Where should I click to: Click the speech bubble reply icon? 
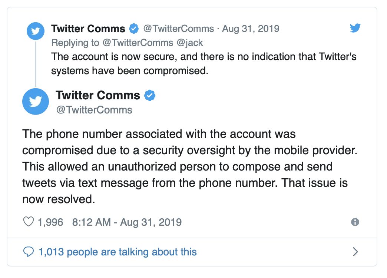tap(29, 252)
